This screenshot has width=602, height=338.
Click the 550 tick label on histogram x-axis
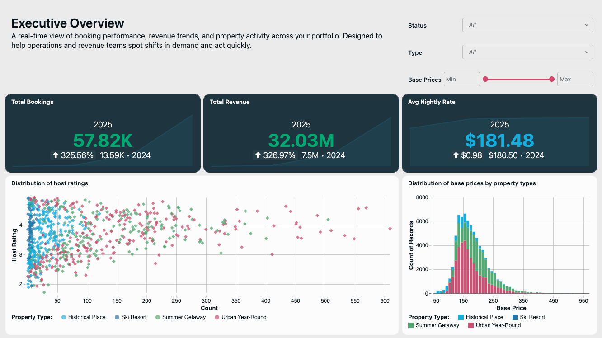point(583,301)
